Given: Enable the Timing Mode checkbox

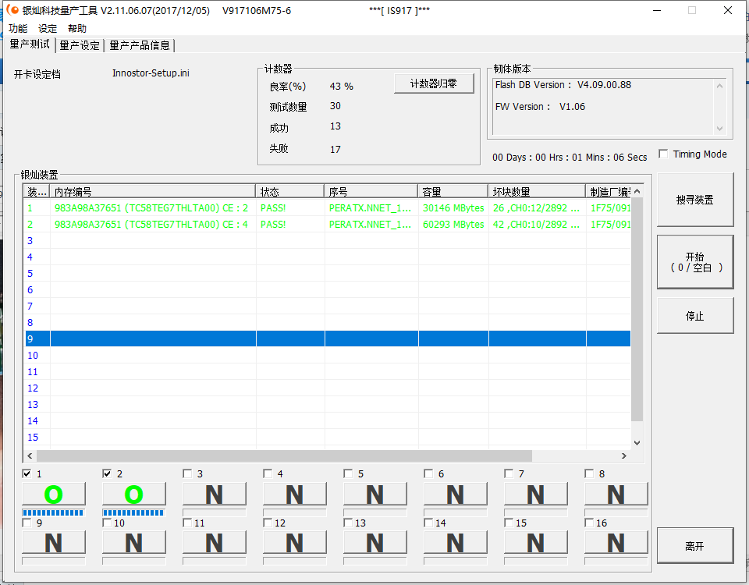Looking at the screenshot, I should click(663, 154).
